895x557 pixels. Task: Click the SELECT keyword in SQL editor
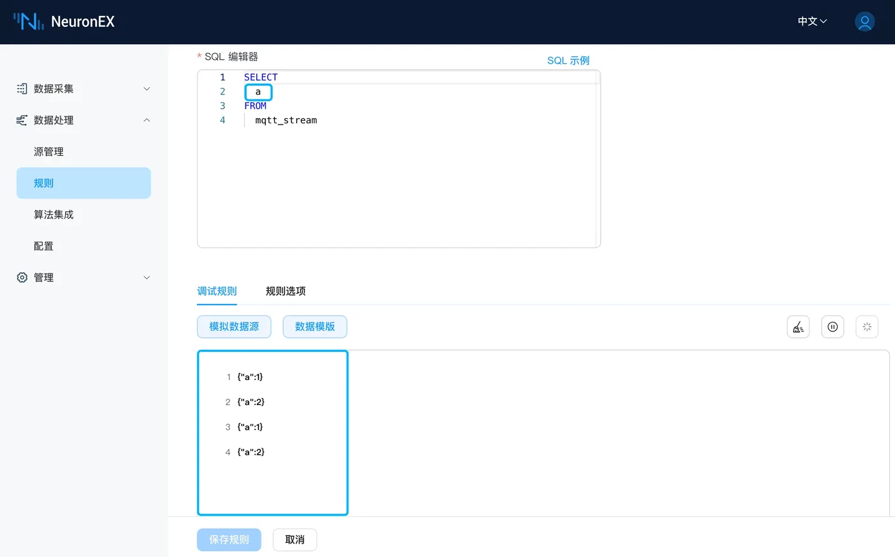[261, 77]
